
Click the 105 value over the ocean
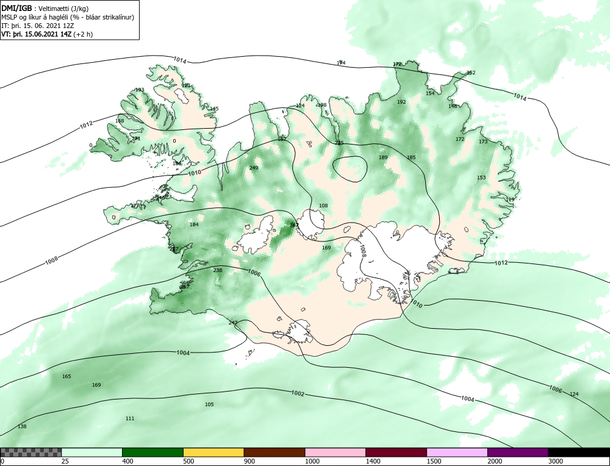pyautogui.click(x=209, y=404)
